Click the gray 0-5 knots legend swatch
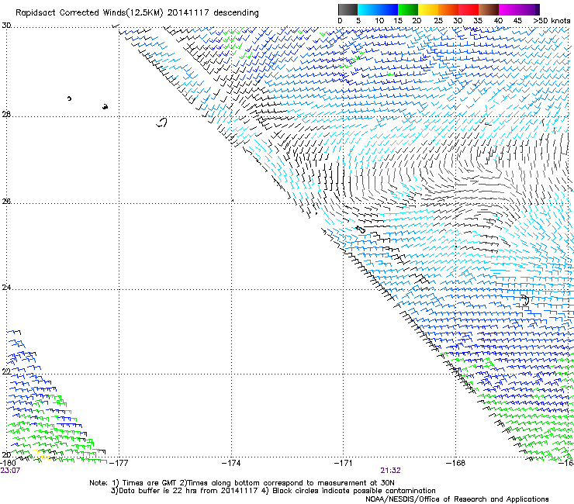Screen dimensions: 574x504 [x=348, y=9]
